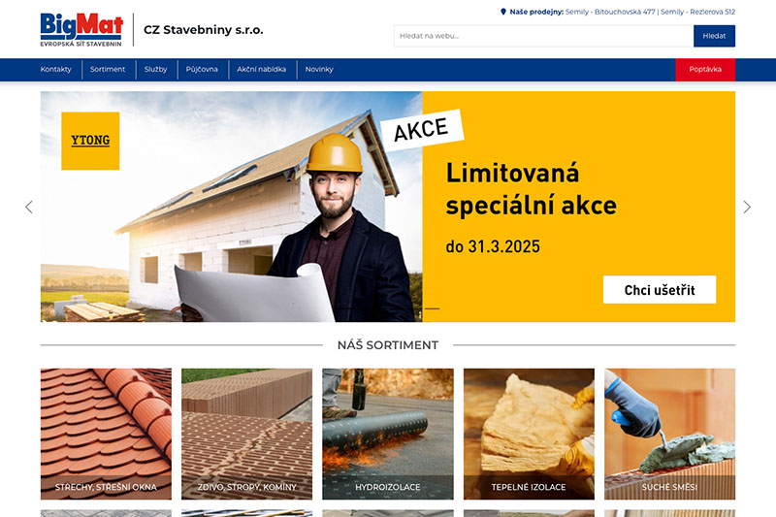776x517 pixels.
Task: Click the YTONG logo on banner
Action: point(90,141)
